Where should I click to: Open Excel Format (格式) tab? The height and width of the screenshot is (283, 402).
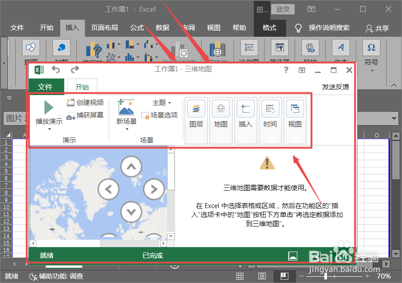pos(269,28)
